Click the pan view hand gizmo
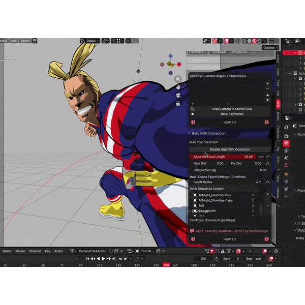 pyautogui.click(x=178, y=87)
